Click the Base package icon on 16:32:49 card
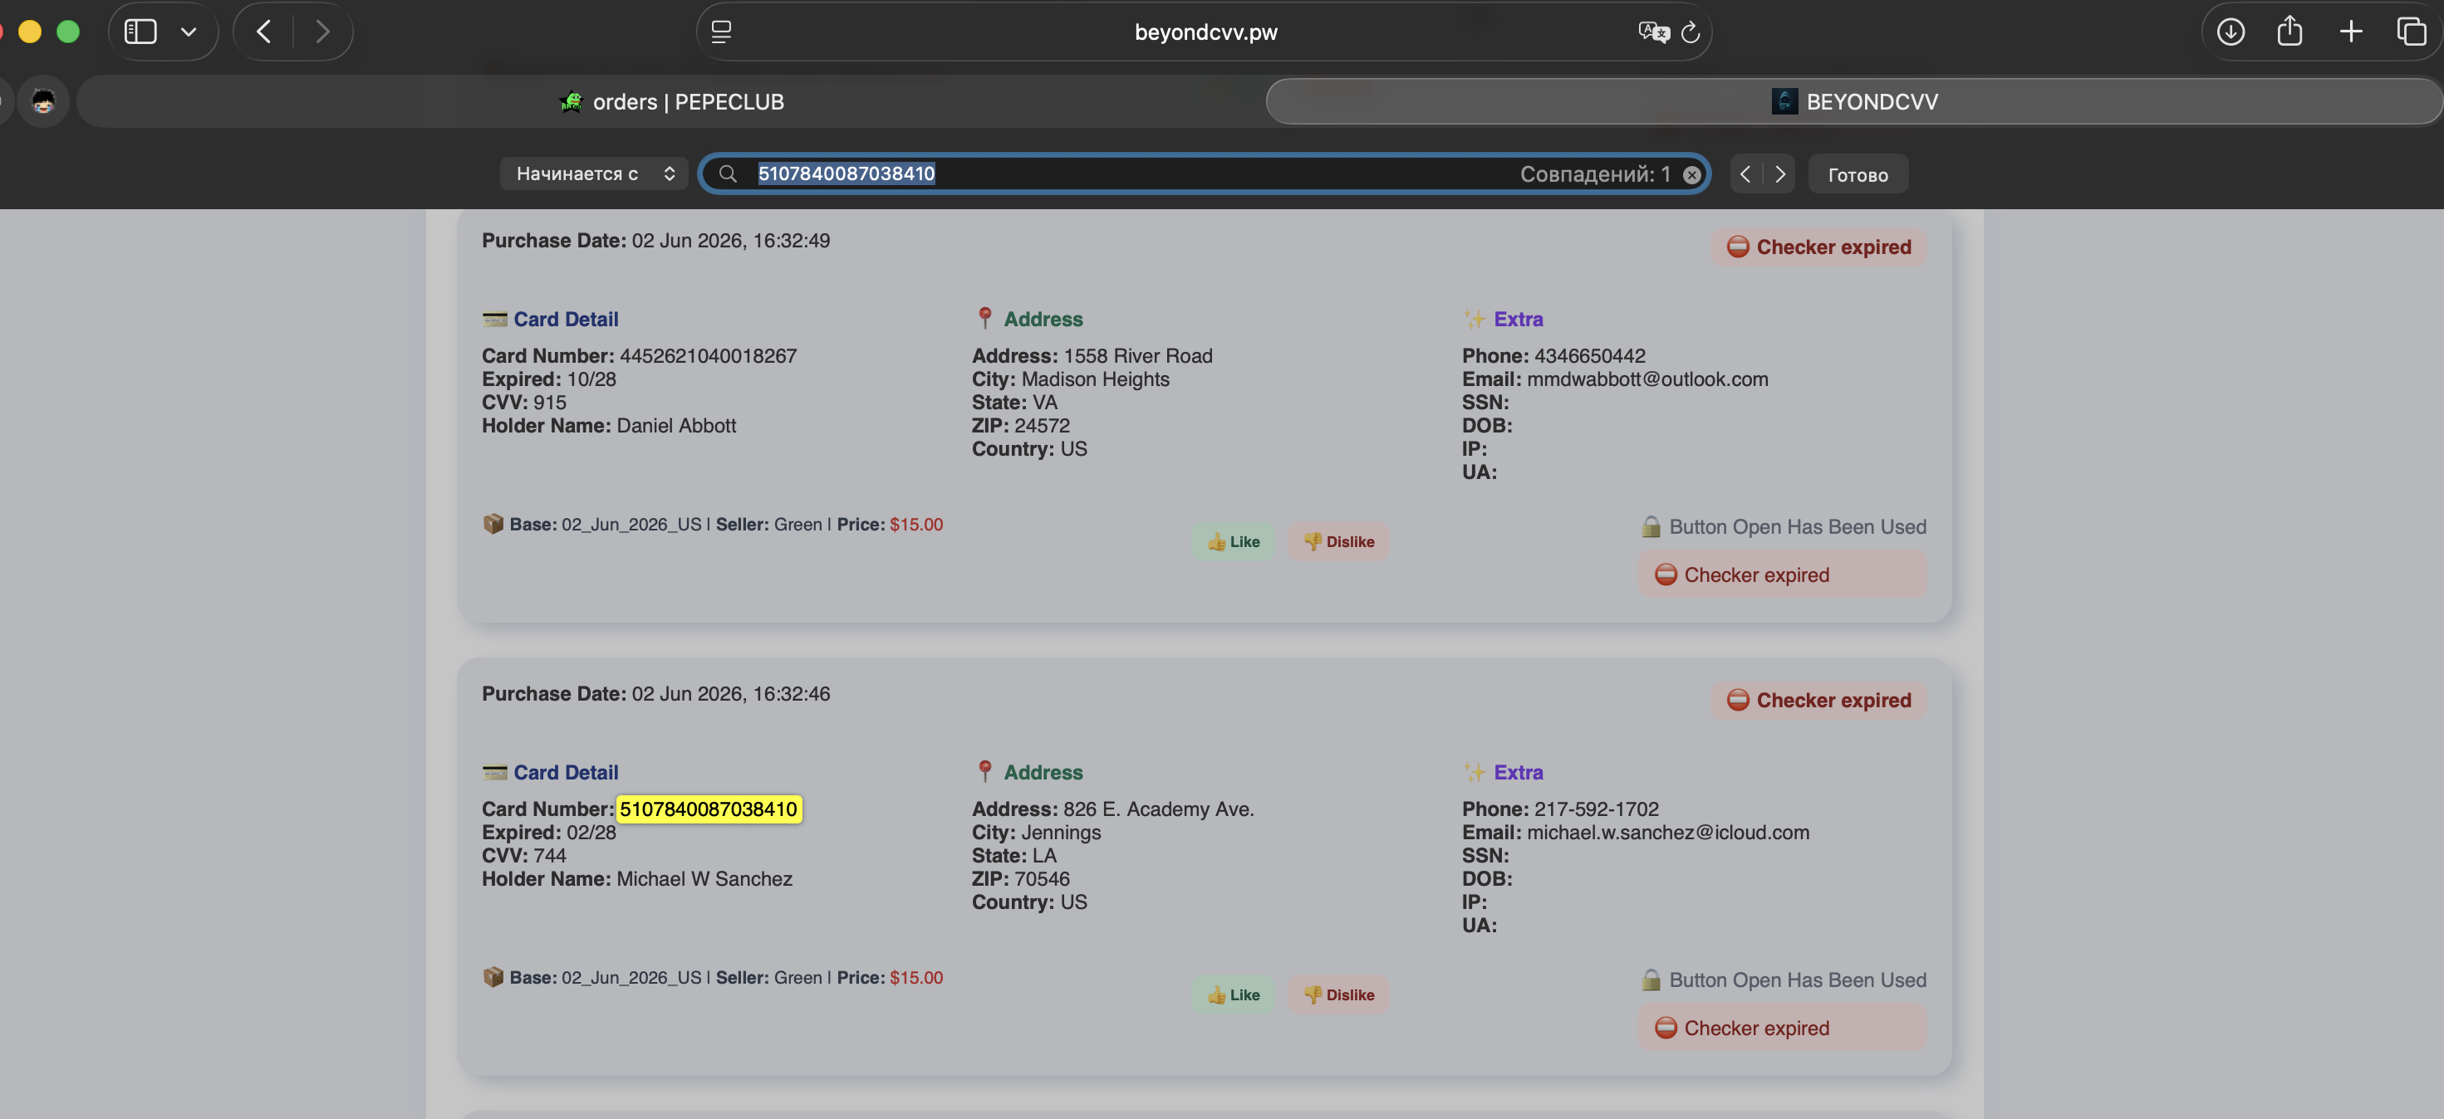Image resolution: width=2444 pixels, height=1119 pixels. (493, 524)
